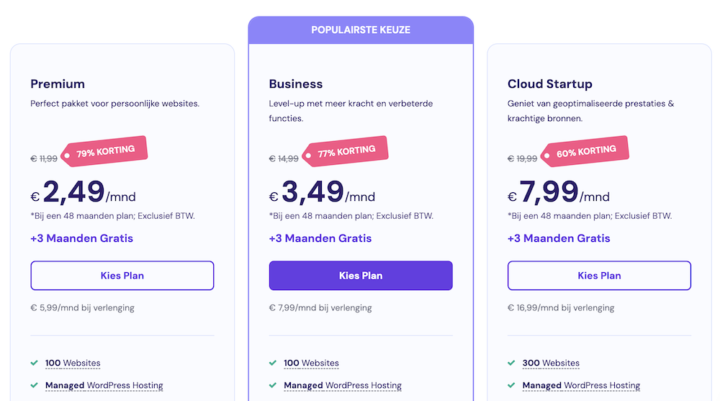Open the 100 Websites info in Business
Screen dimensions: 720x401
coord(311,363)
